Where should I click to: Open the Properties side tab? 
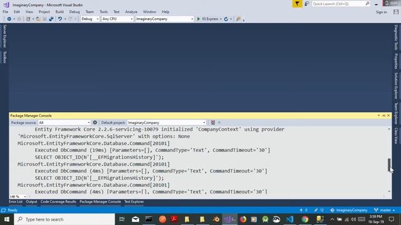pos(396,61)
